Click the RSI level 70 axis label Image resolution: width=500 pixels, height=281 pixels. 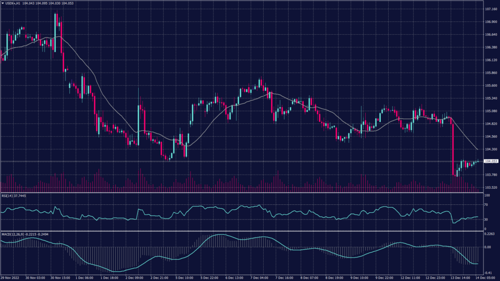[x=486, y=205]
